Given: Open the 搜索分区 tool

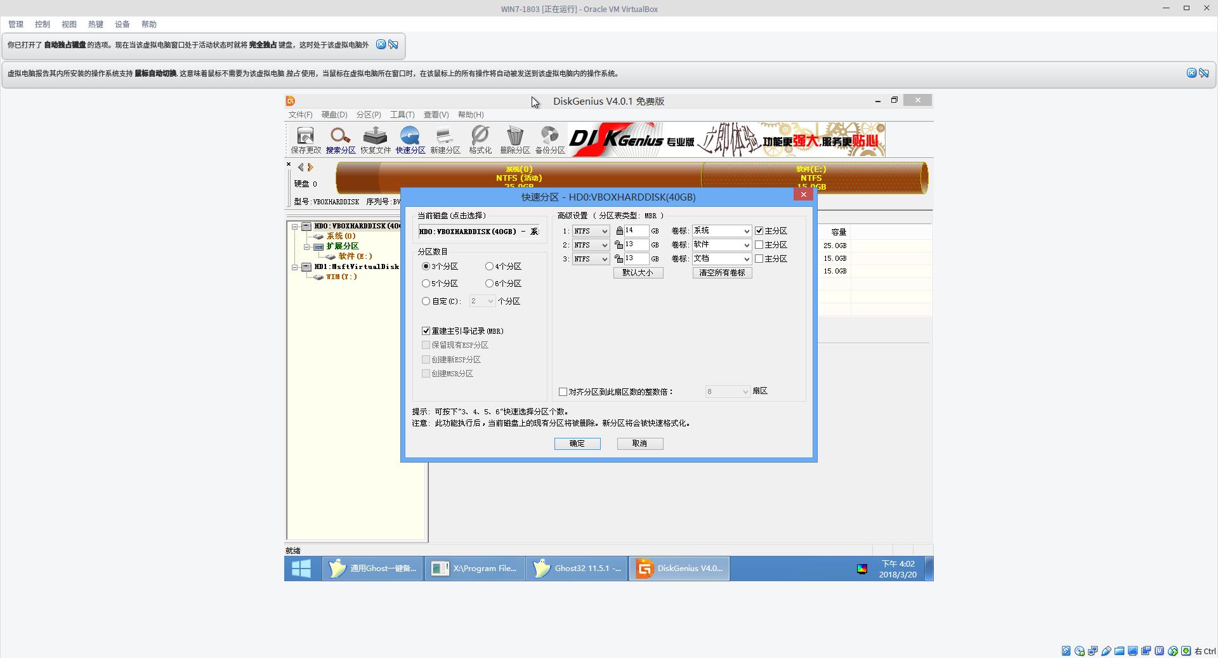Looking at the screenshot, I should point(340,139).
